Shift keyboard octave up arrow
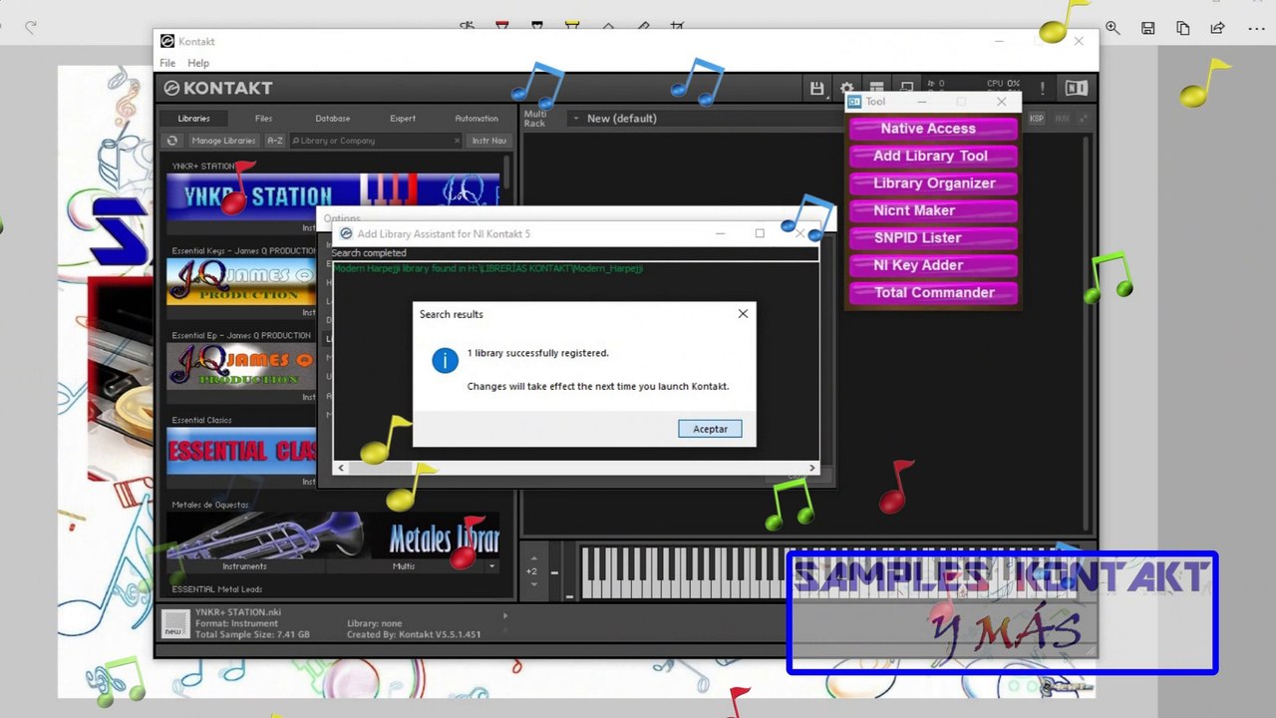 click(532, 559)
